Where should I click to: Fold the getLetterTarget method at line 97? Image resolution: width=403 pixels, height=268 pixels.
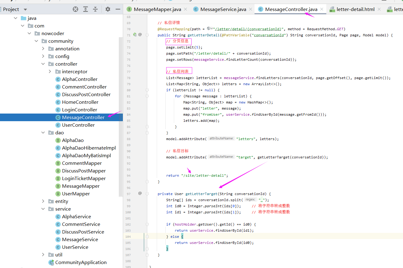coord(147,194)
